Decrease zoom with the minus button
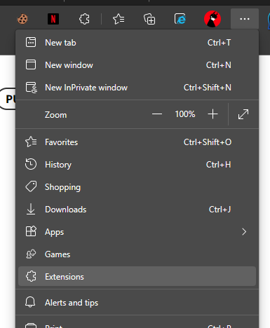Image resolution: width=270 pixels, height=328 pixels. (157, 114)
